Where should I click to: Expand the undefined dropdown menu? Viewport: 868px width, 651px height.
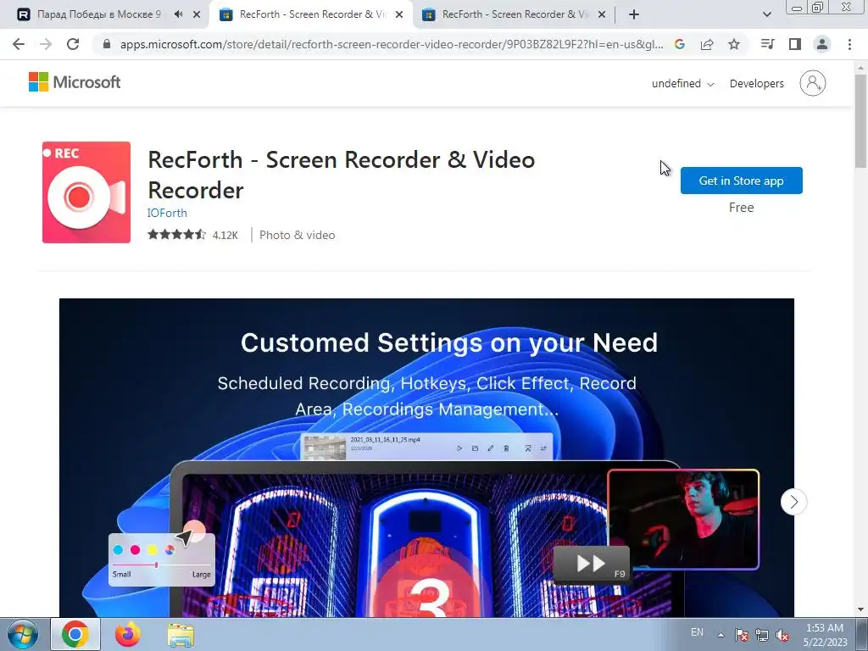[x=682, y=84]
